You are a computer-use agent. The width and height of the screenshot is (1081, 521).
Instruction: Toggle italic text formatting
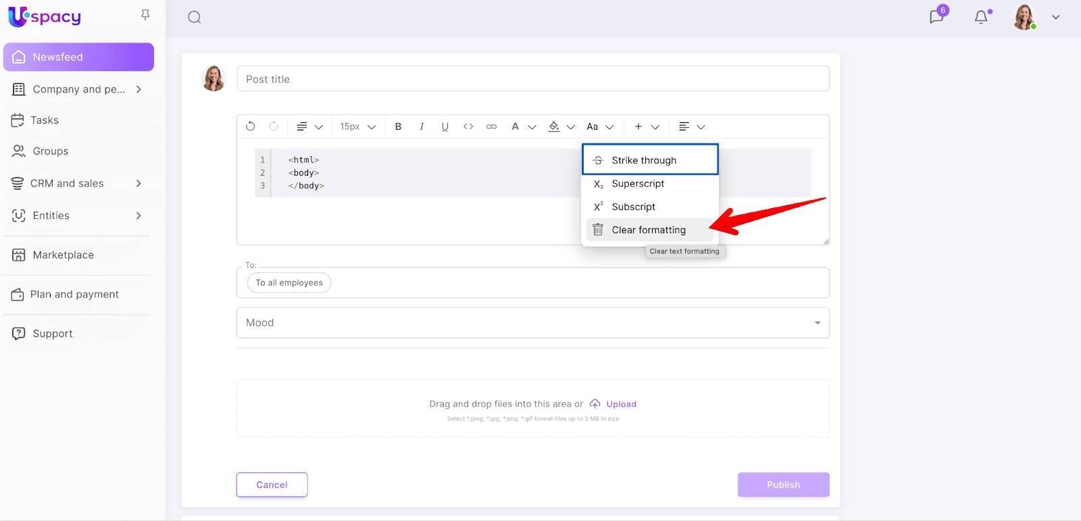pos(422,126)
